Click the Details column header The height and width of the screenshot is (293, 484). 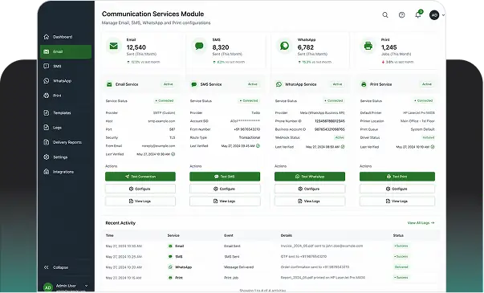286,235
